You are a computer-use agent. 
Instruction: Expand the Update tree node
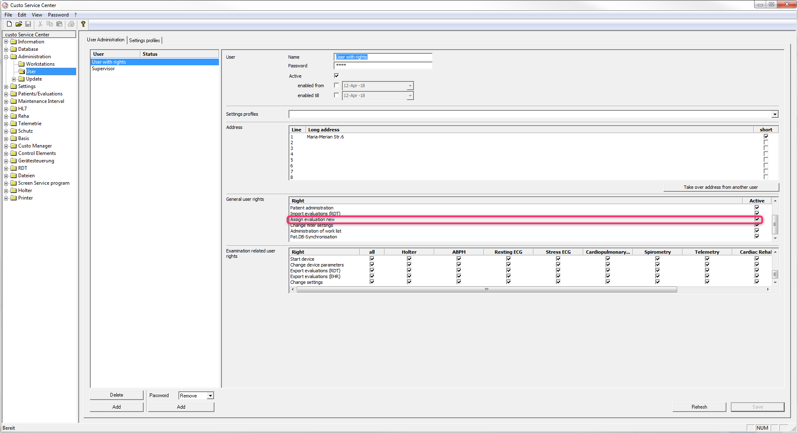14,79
